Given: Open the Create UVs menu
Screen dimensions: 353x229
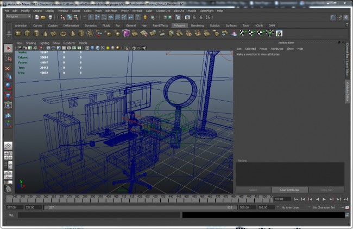Looking at the screenshot, I should coord(163,11).
